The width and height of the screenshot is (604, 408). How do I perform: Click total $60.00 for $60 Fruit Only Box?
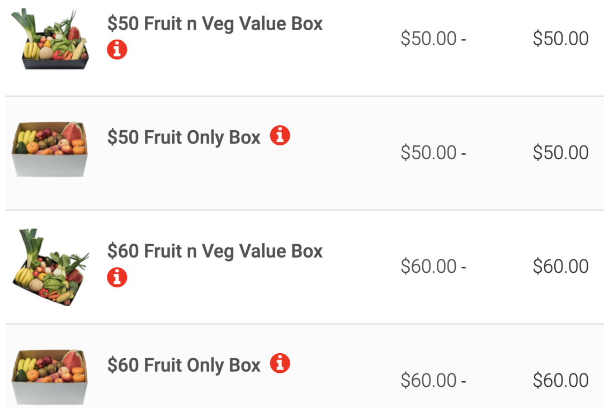pos(560,381)
